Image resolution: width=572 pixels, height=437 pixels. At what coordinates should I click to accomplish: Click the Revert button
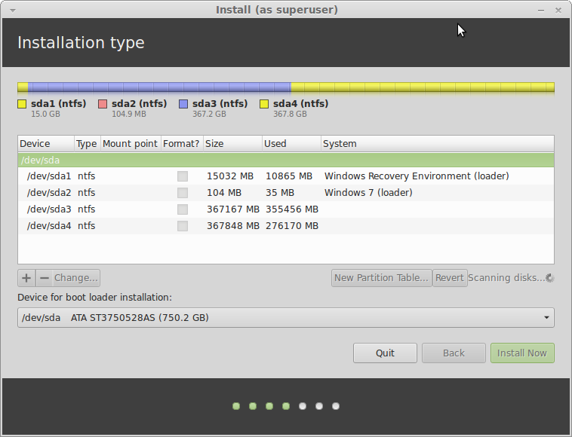click(x=450, y=278)
